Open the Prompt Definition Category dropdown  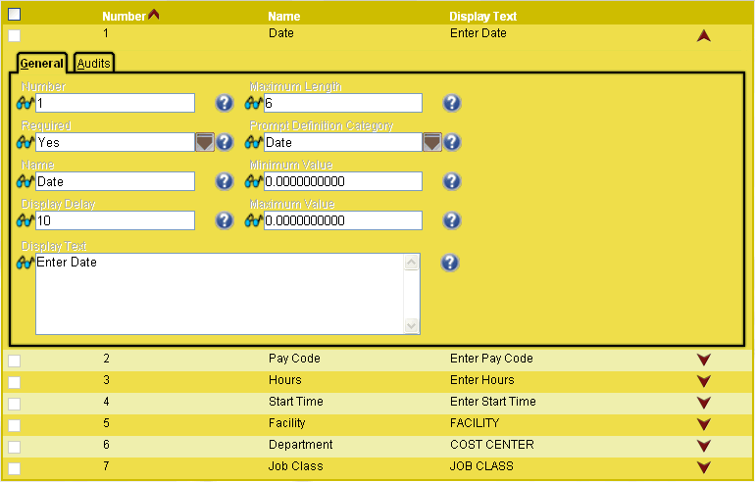[431, 142]
